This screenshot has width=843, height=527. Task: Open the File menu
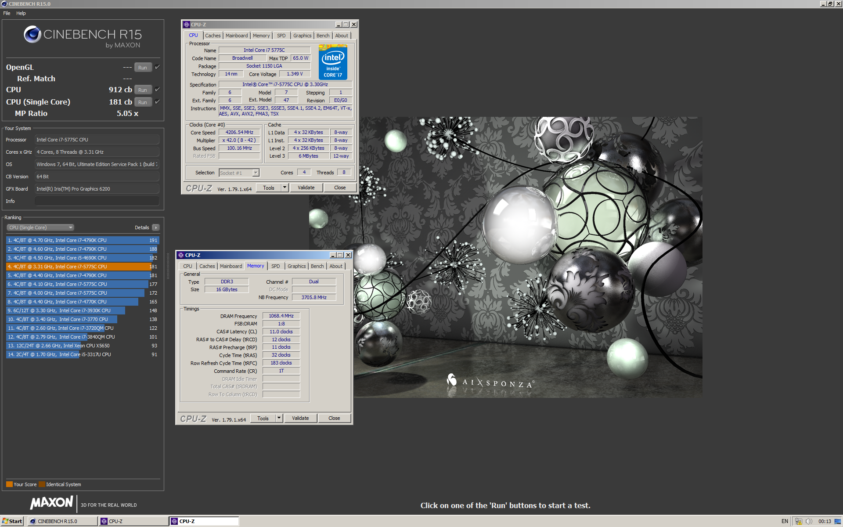(x=7, y=13)
